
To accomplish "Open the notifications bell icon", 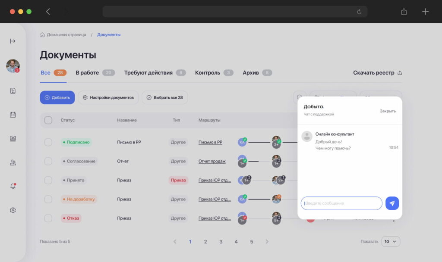I will point(13,186).
